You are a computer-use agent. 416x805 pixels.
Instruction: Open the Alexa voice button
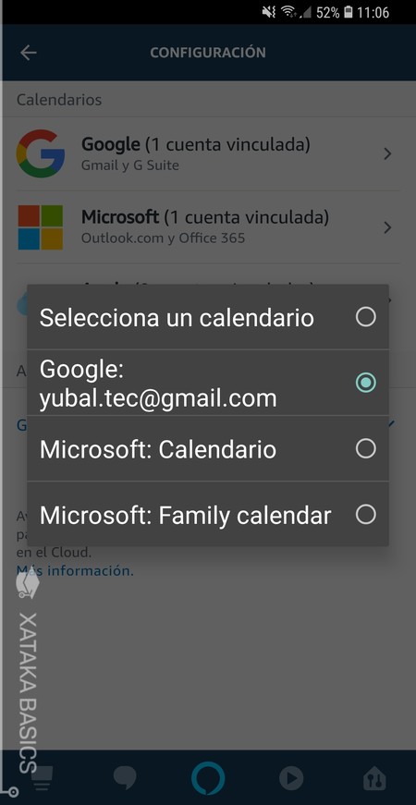[208, 778]
